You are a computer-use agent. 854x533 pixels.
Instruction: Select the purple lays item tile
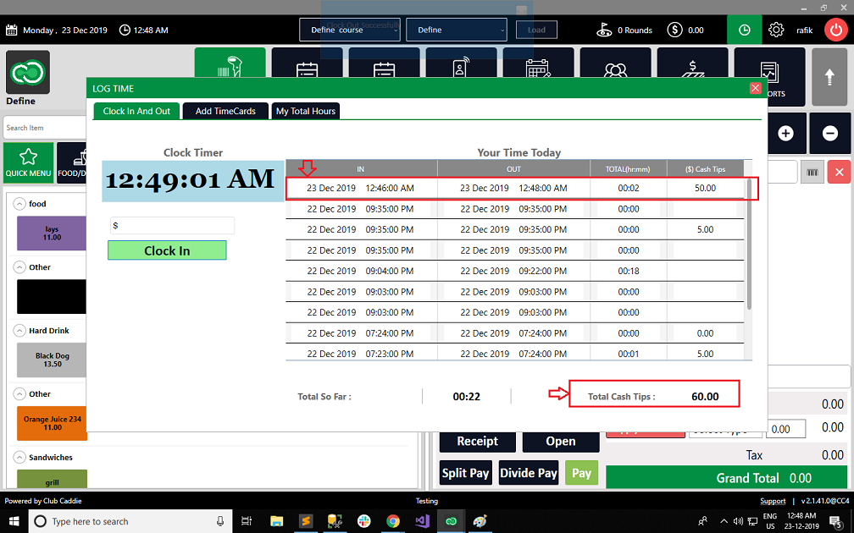pos(52,234)
